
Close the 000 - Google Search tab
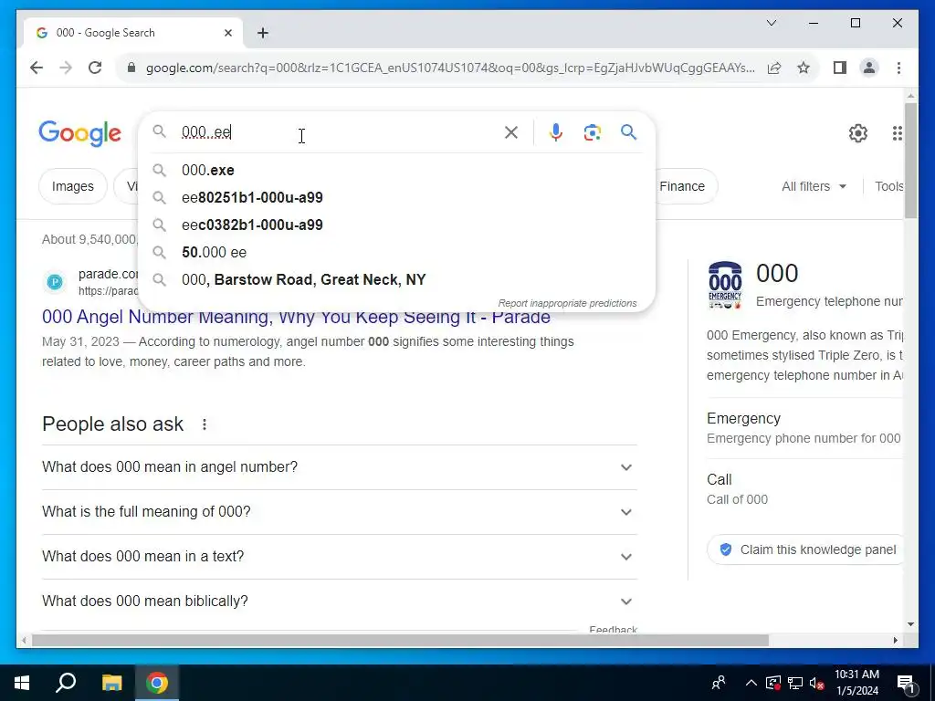click(x=227, y=33)
